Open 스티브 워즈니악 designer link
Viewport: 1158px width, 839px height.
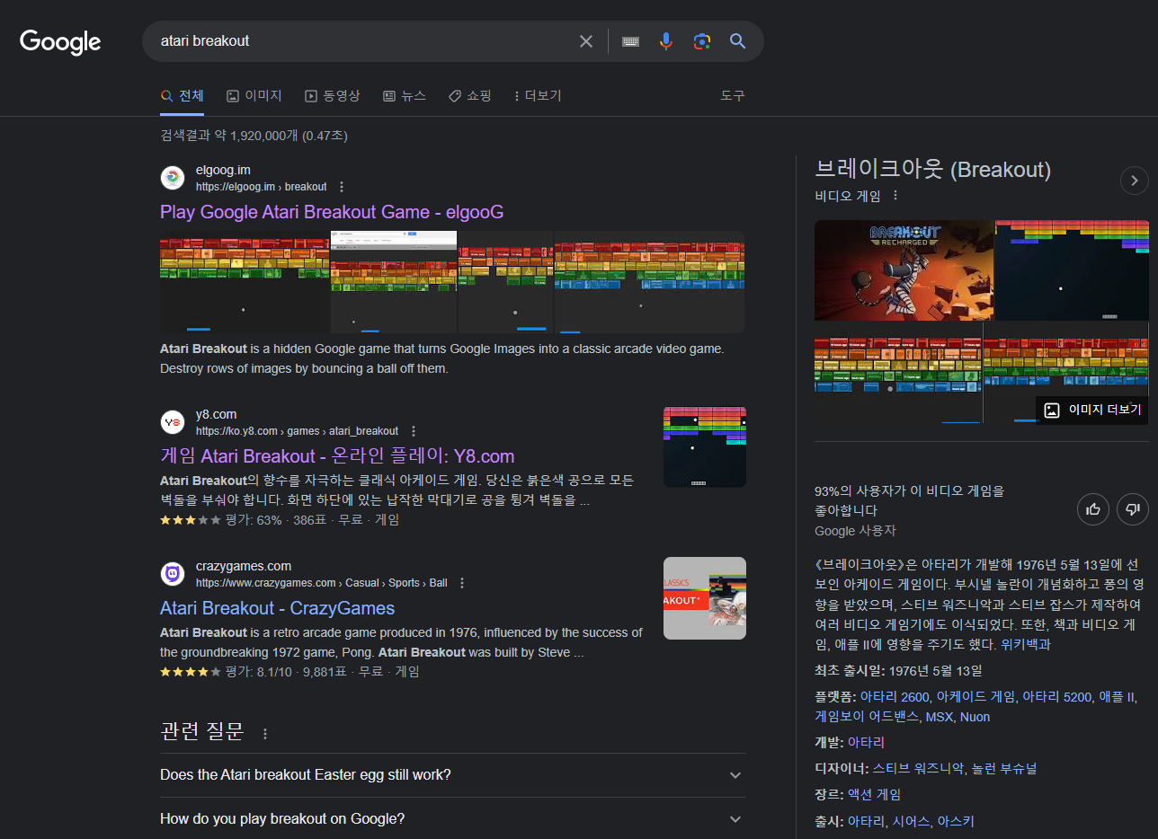920,768
